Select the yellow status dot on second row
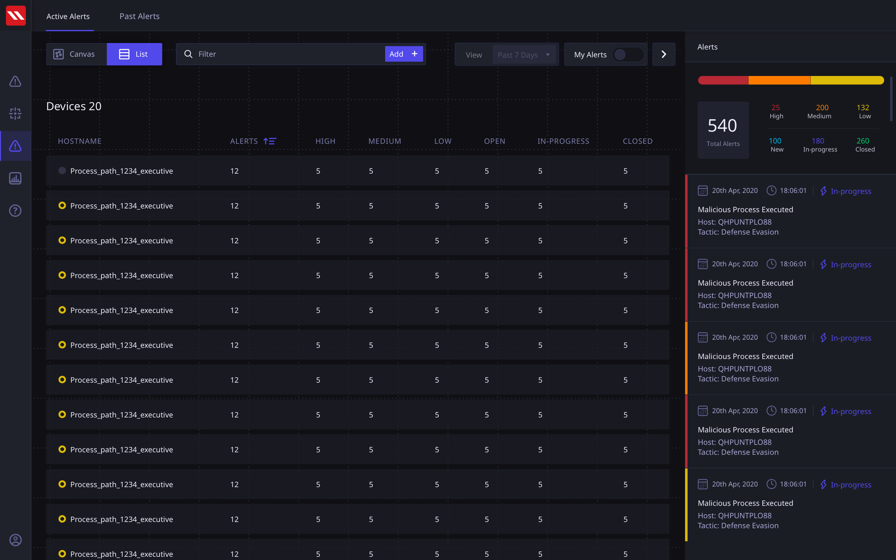The width and height of the screenshot is (896, 560). tap(62, 206)
